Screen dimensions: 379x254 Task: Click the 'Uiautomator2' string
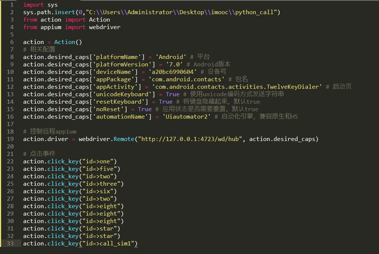pos(186,117)
